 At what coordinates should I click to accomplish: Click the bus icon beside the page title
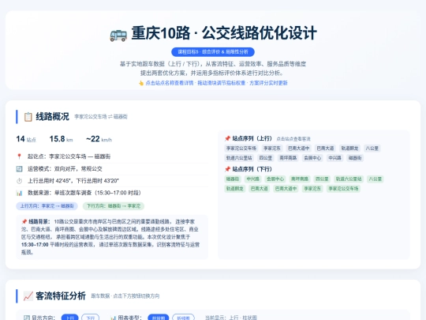[118, 35]
